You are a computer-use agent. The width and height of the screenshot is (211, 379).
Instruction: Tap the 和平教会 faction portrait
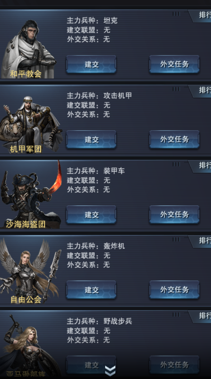29,49
